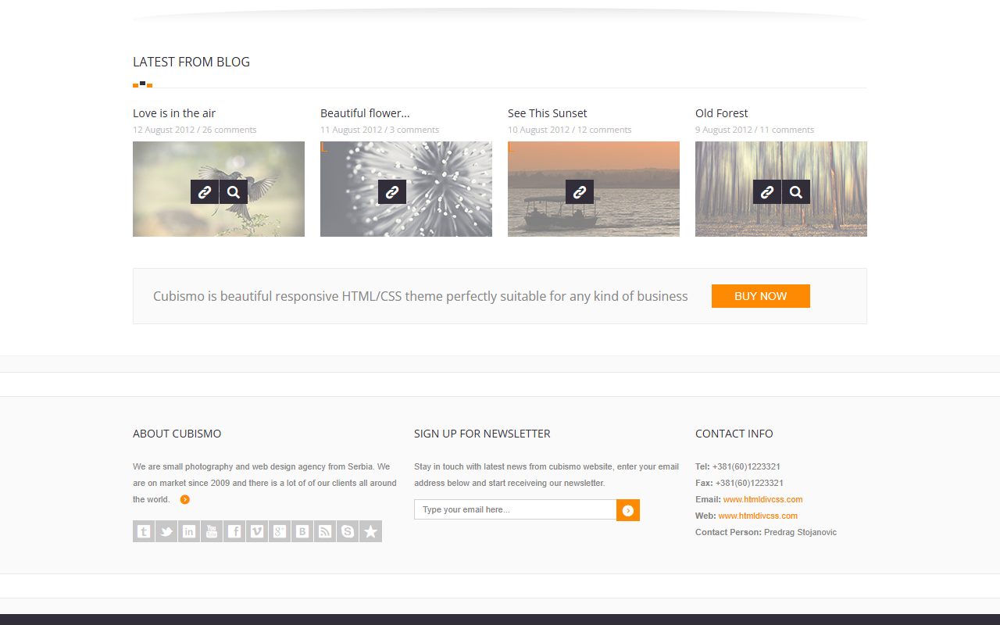Viewport: 1000px width, 625px height.
Task: Submit newsletter with orange arrow button
Action: point(628,510)
